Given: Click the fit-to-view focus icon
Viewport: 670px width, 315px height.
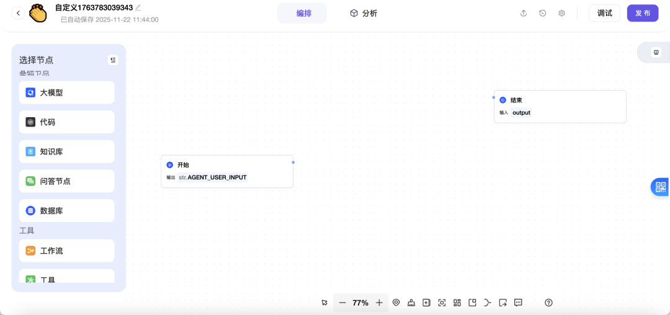Looking at the screenshot, I should point(442,303).
